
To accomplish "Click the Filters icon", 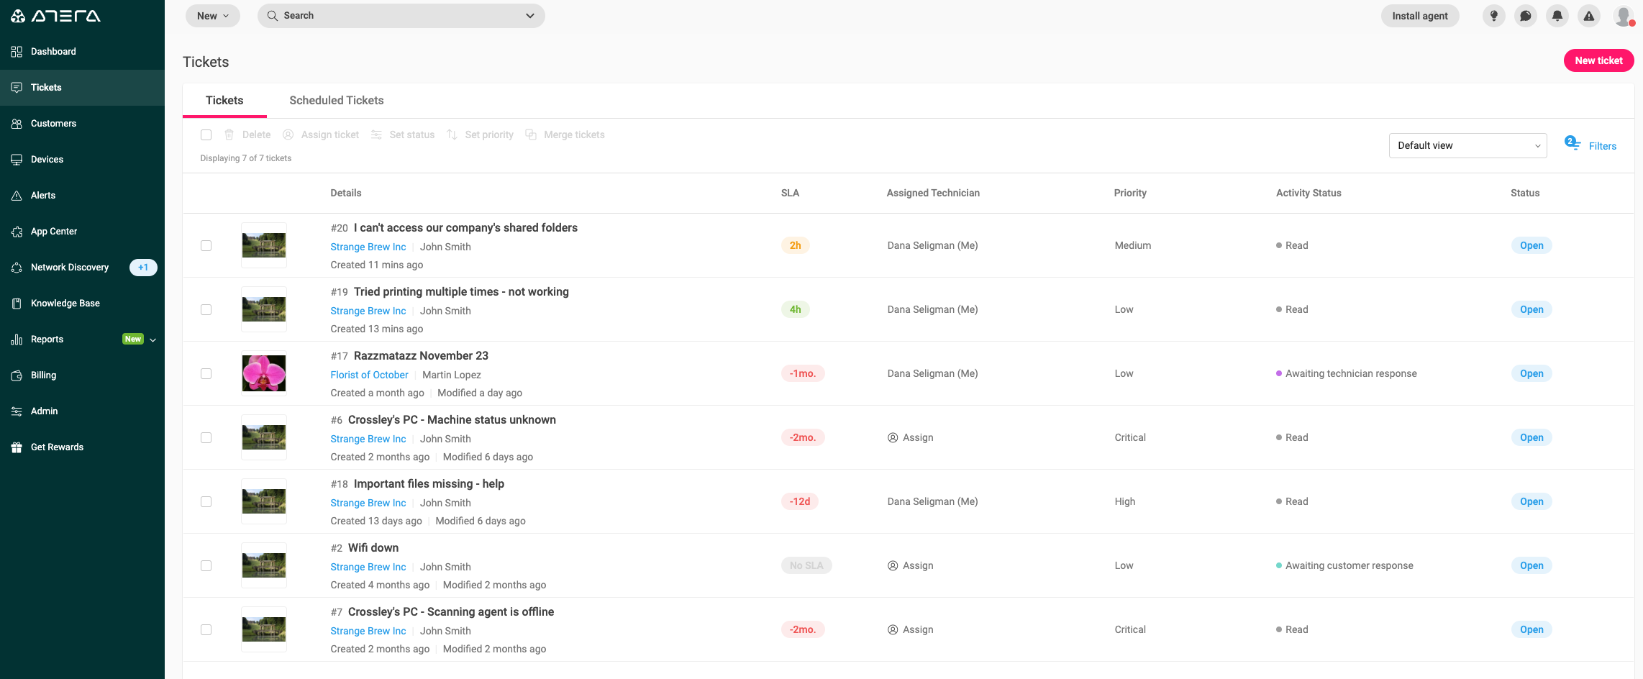I will coord(1572,143).
